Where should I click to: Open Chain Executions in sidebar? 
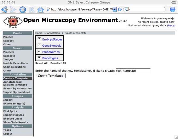(14, 67)
